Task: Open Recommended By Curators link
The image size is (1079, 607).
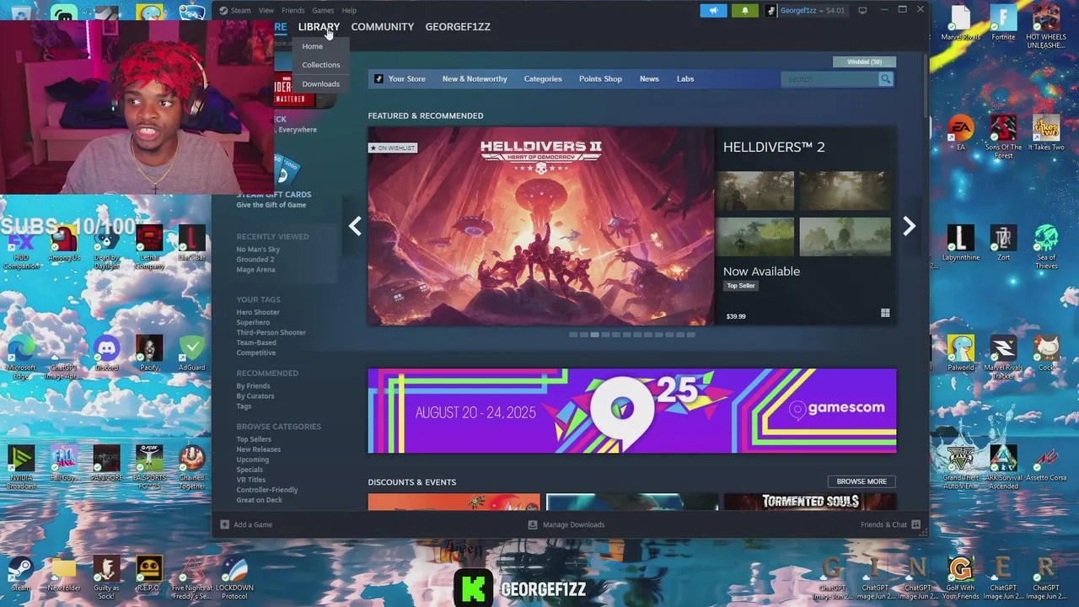Action: point(255,396)
